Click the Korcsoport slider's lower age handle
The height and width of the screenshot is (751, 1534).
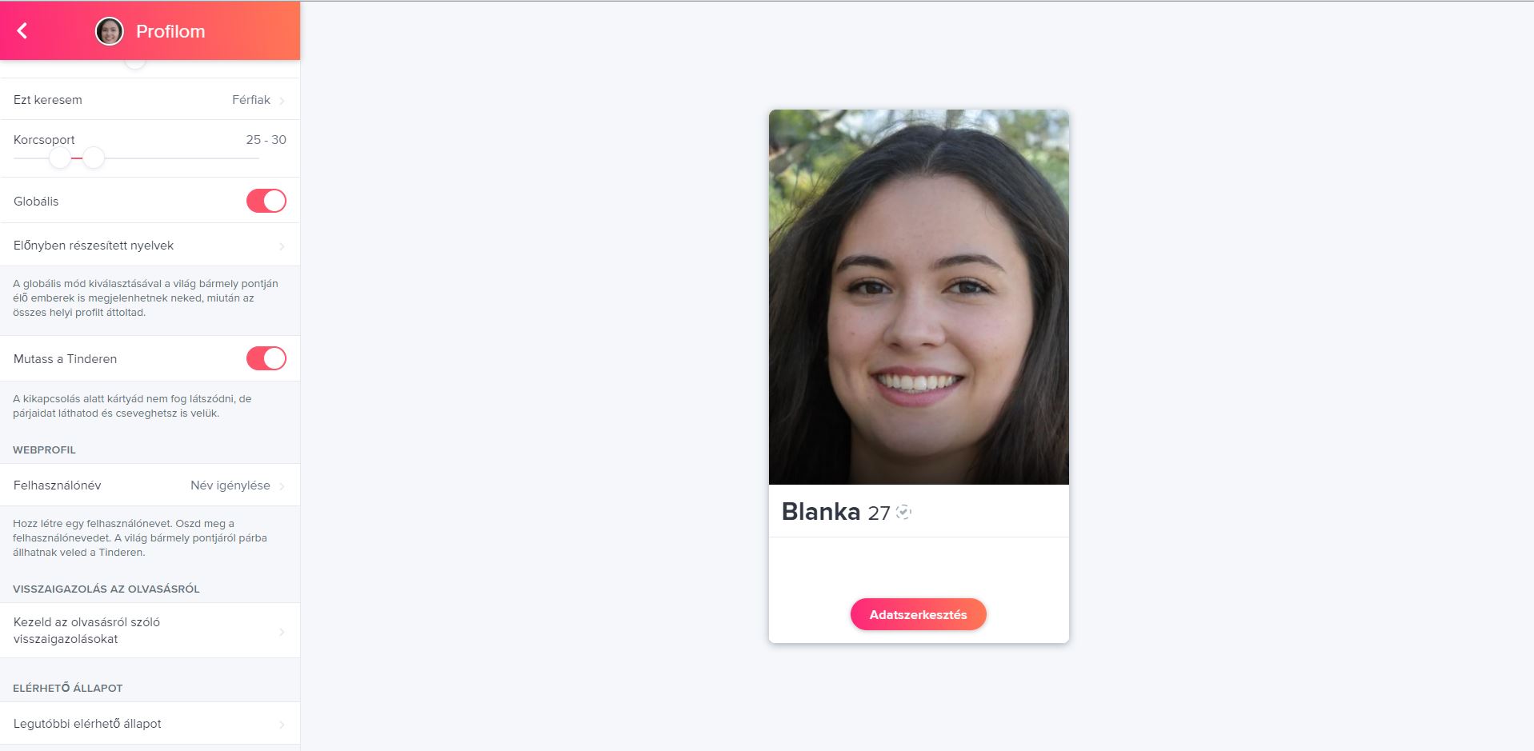(60, 158)
